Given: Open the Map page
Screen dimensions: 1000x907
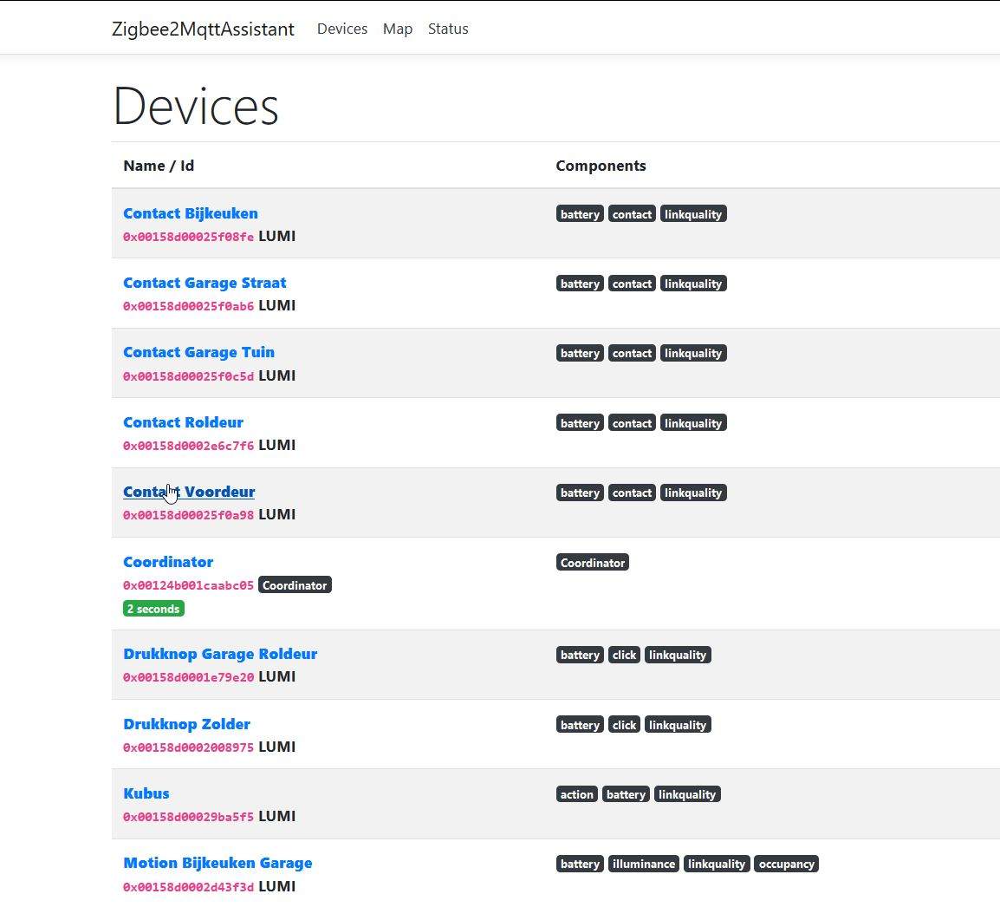Looking at the screenshot, I should click(397, 29).
